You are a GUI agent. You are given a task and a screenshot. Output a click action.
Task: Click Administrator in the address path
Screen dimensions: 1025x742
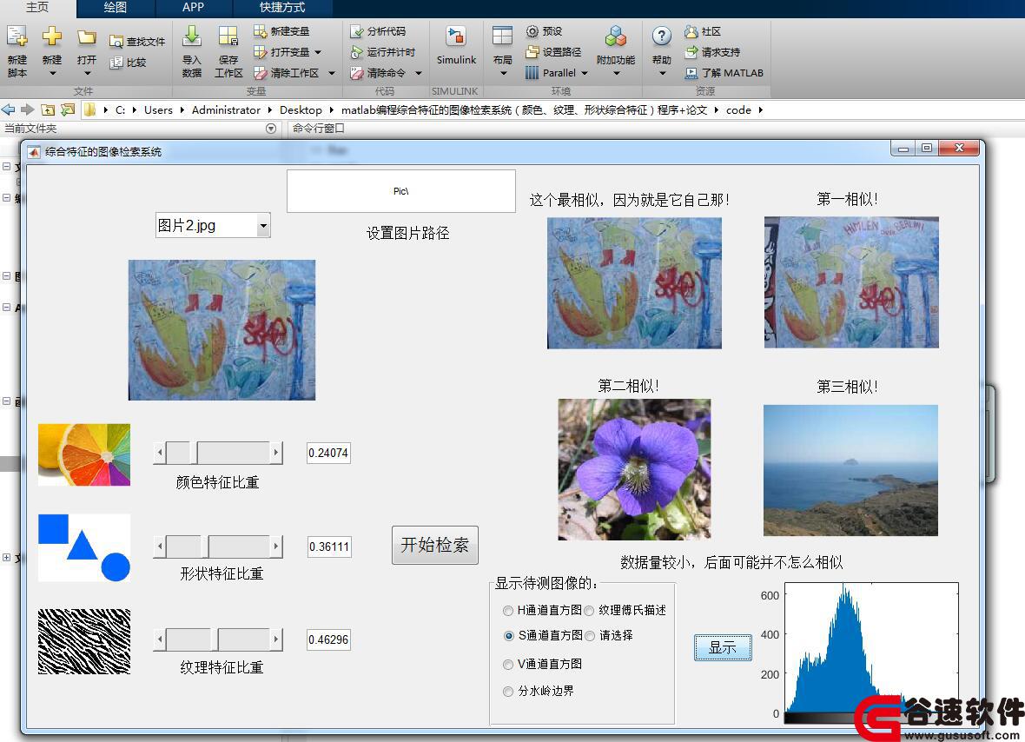226,109
